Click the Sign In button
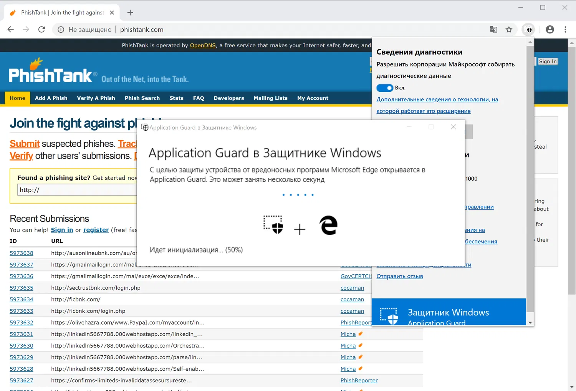This screenshot has height=391, width=576. [x=548, y=61]
